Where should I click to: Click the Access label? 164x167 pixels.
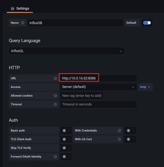[x=16, y=87]
